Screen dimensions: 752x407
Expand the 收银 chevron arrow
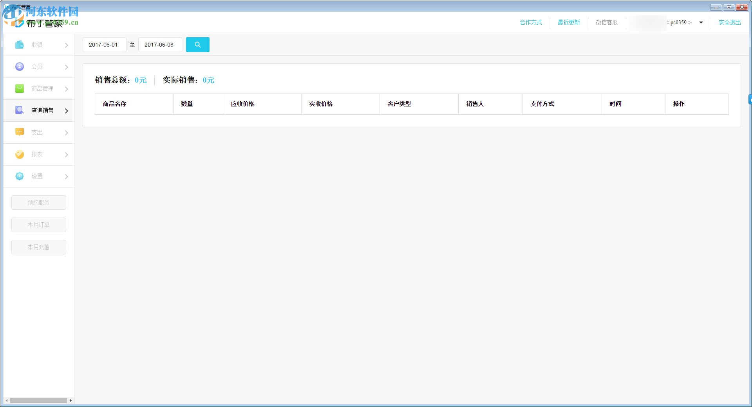tap(66, 45)
